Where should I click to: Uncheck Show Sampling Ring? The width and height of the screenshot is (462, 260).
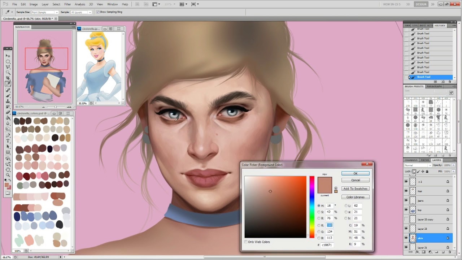coord(98,12)
